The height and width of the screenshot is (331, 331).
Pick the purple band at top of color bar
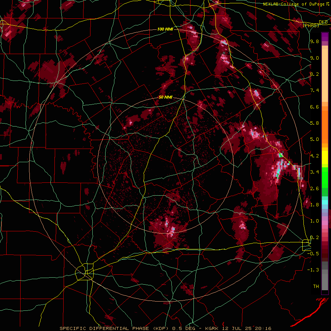(x=325, y=37)
